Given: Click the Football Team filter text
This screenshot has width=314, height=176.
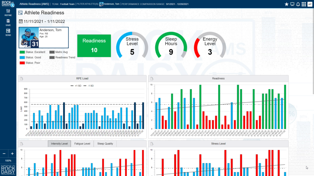Looking at the screenshot, I should click(x=67, y=4).
